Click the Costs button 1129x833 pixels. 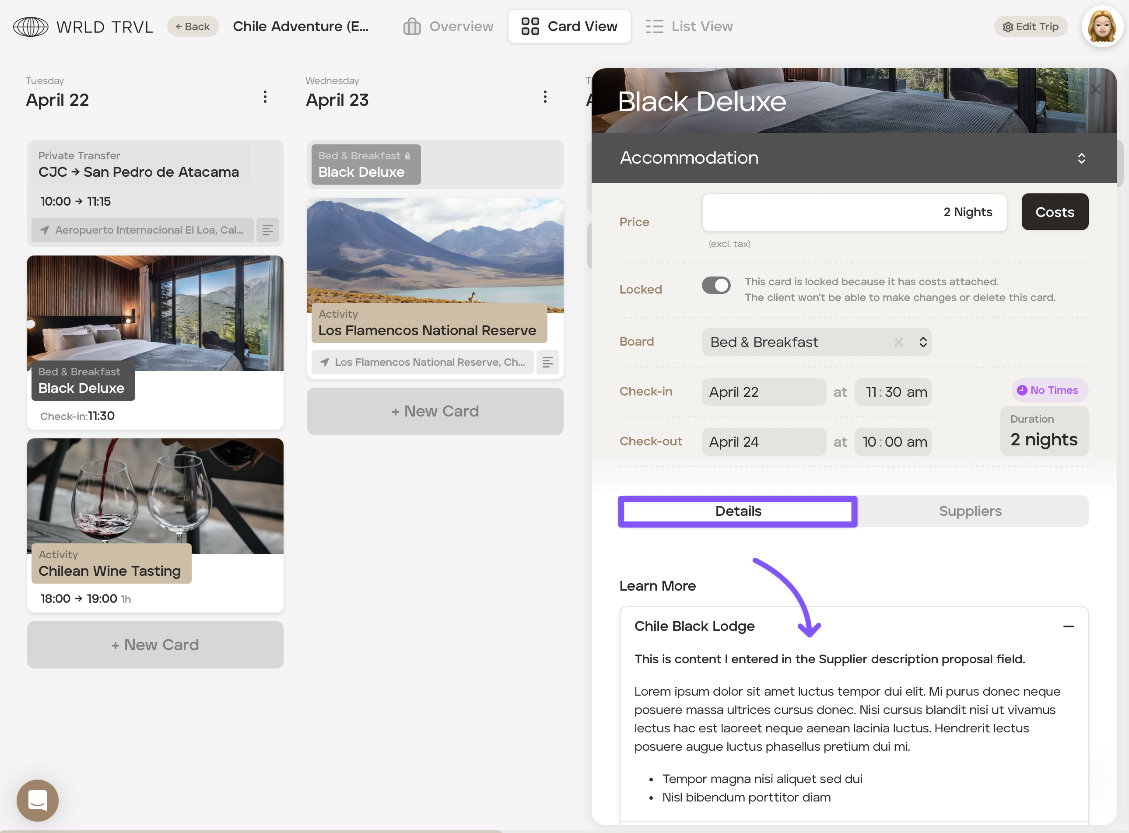pyautogui.click(x=1054, y=212)
